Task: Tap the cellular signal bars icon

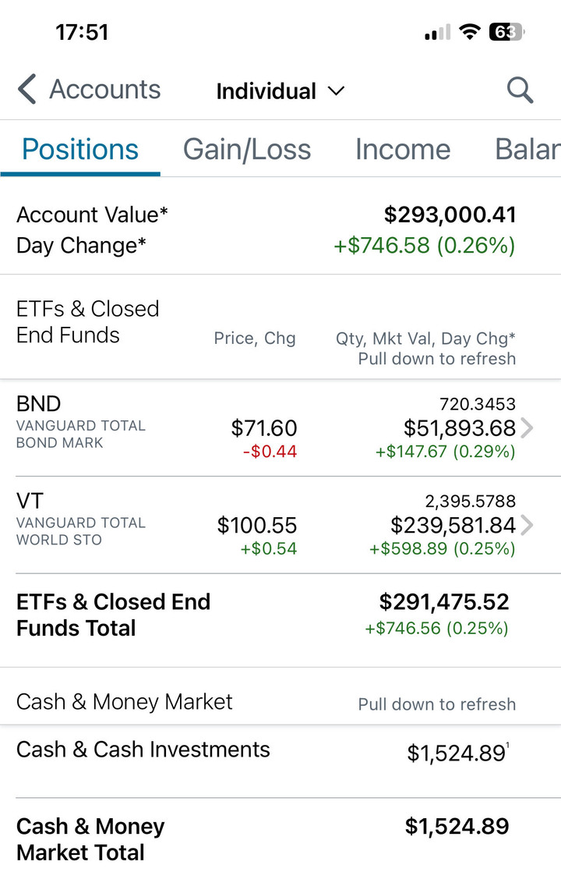Action: [x=438, y=33]
